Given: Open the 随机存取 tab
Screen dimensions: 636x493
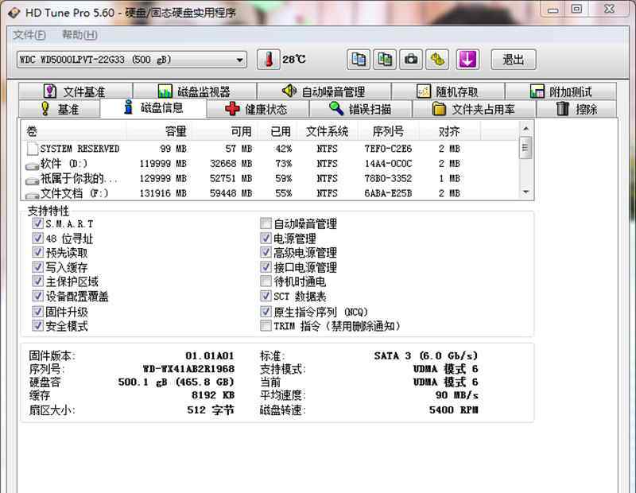Looking at the screenshot, I should tap(448, 91).
